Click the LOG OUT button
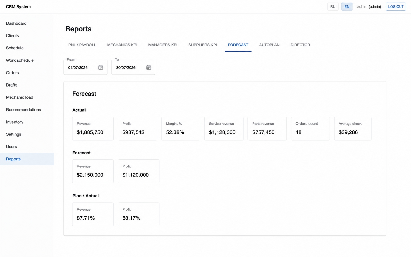 [396, 7]
